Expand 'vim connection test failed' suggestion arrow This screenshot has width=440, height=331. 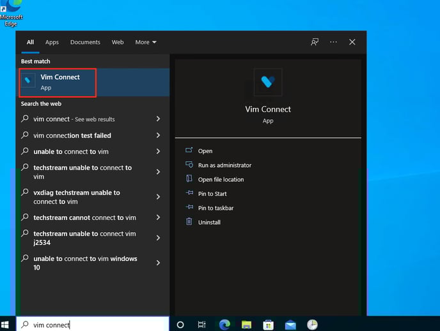click(158, 135)
